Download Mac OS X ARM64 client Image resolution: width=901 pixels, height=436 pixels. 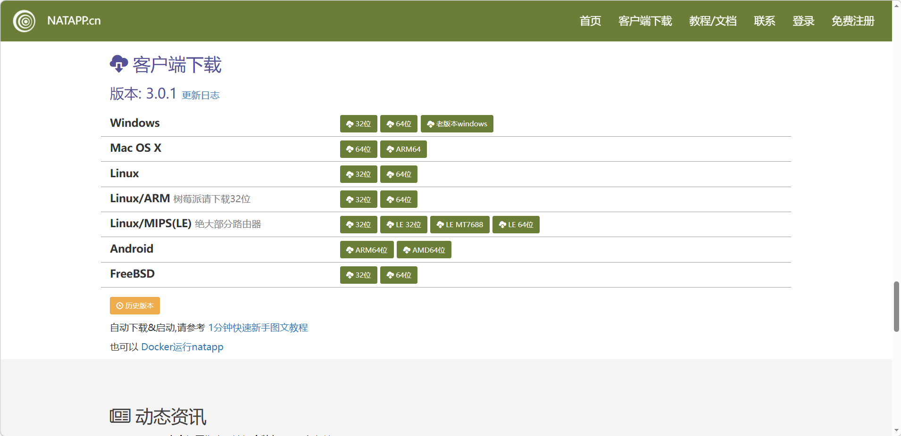pos(403,149)
